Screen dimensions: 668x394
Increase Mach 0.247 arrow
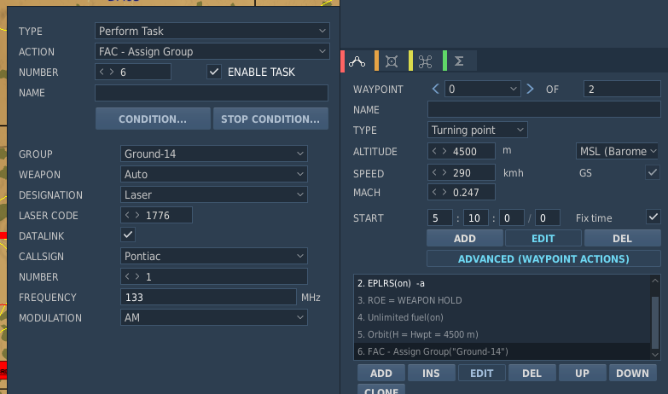[444, 192]
